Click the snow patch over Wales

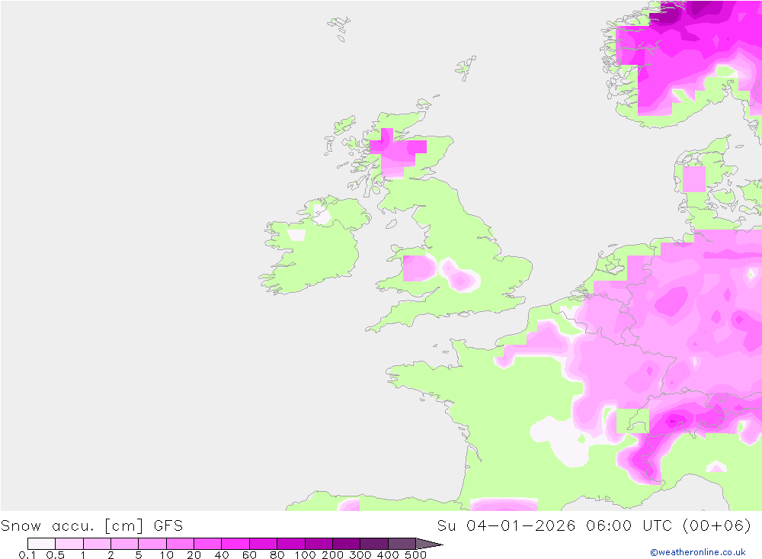pyautogui.click(x=419, y=268)
